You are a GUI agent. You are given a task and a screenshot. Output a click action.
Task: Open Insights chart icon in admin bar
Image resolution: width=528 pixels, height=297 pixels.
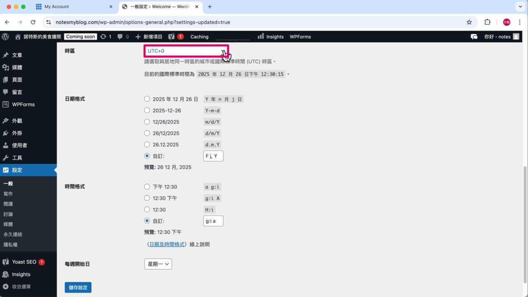261,36
